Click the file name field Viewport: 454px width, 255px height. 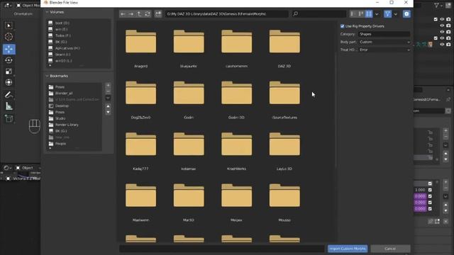222,249
